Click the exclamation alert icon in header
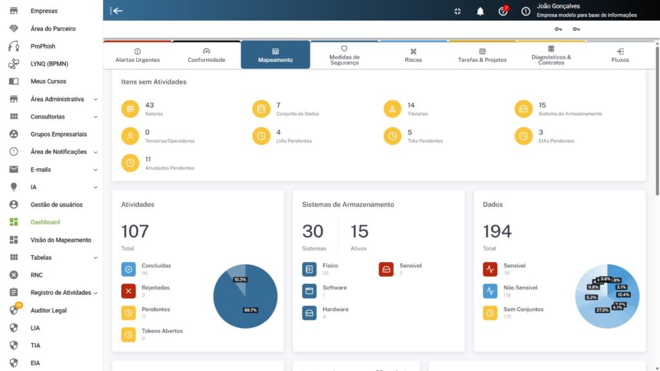660x371 pixels. (526, 11)
